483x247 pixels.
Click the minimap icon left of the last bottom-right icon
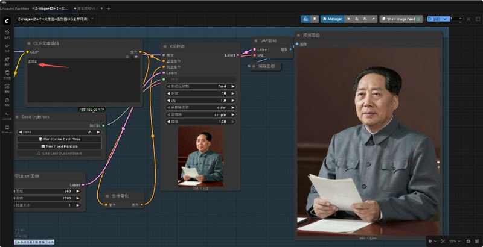[x=469, y=241]
